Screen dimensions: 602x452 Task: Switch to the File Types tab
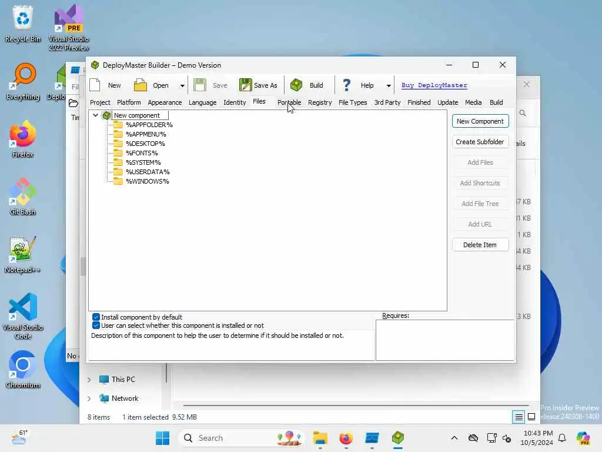(x=353, y=102)
